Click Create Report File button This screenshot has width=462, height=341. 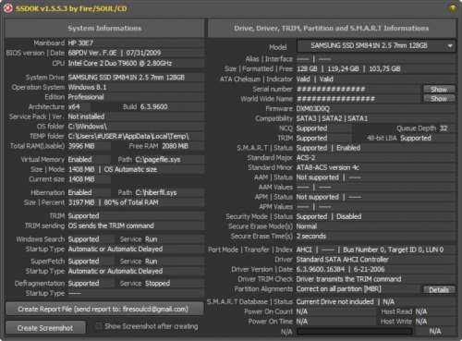(x=104, y=309)
